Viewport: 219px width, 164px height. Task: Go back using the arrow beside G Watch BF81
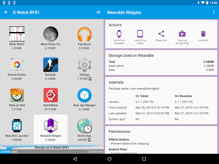click(6, 12)
